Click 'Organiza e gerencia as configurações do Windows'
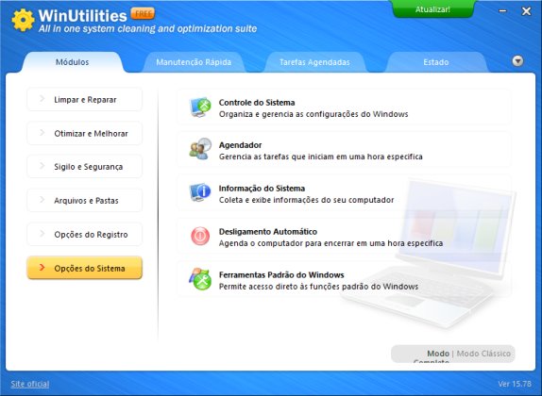542x396 pixels. [313, 114]
